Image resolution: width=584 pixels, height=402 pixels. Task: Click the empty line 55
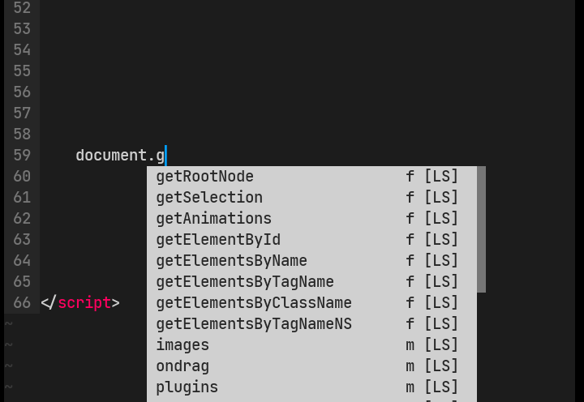coord(307,71)
